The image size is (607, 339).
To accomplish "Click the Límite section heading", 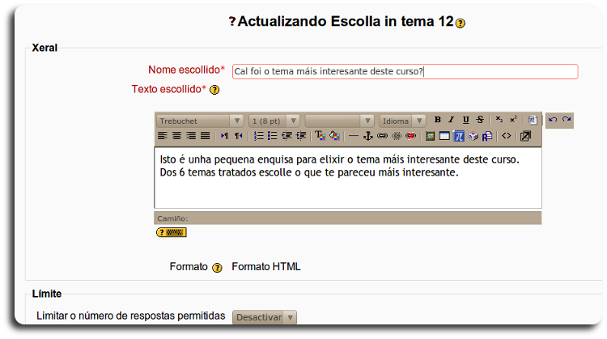I will [x=47, y=294].
